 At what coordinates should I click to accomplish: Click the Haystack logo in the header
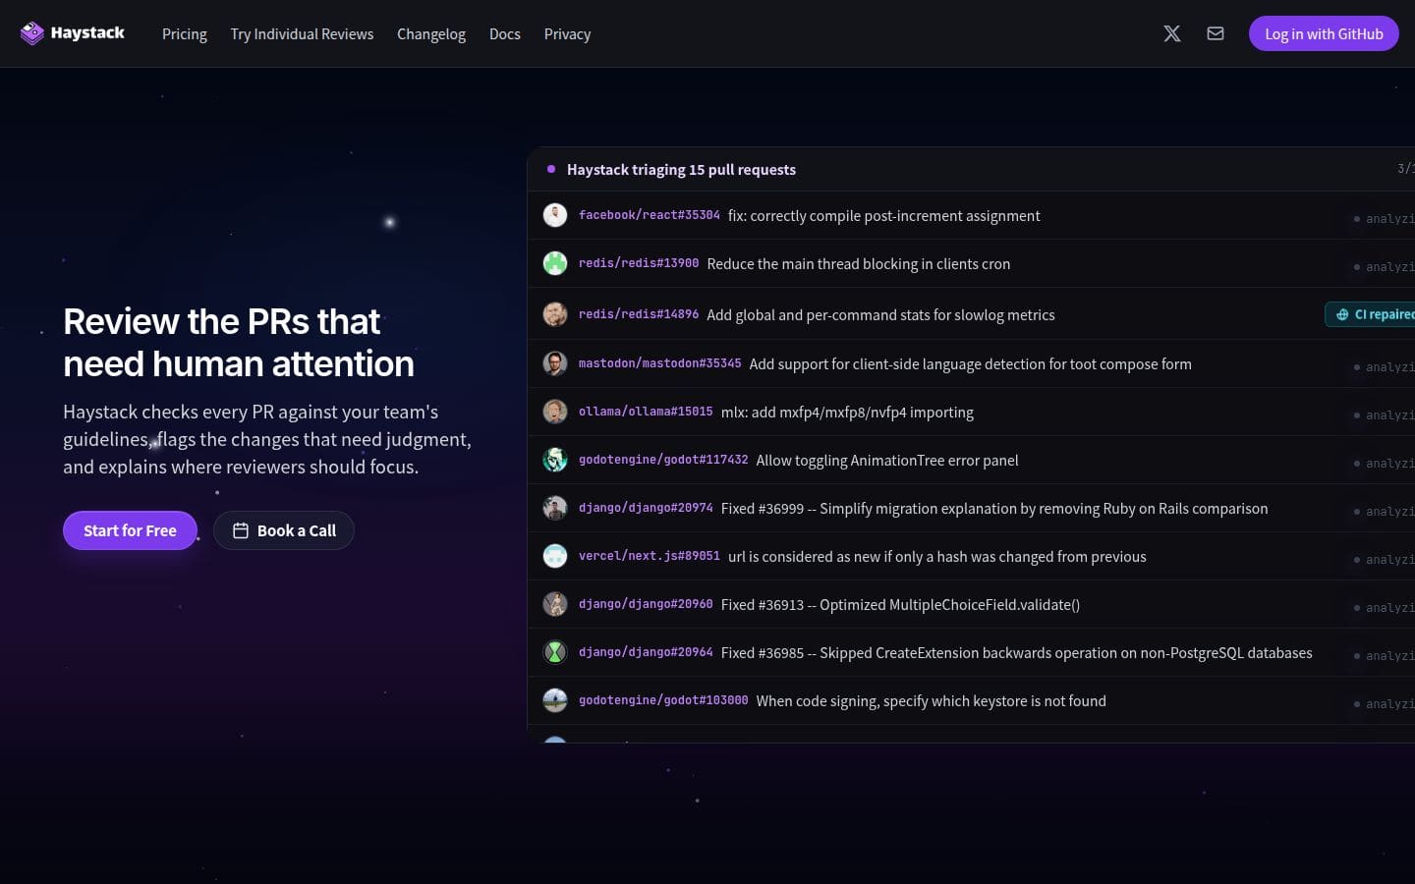point(73,33)
